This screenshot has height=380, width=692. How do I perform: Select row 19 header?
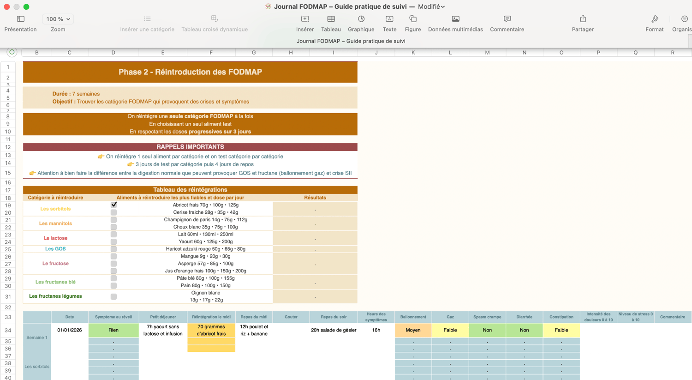pyautogui.click(x=8, y=205)
